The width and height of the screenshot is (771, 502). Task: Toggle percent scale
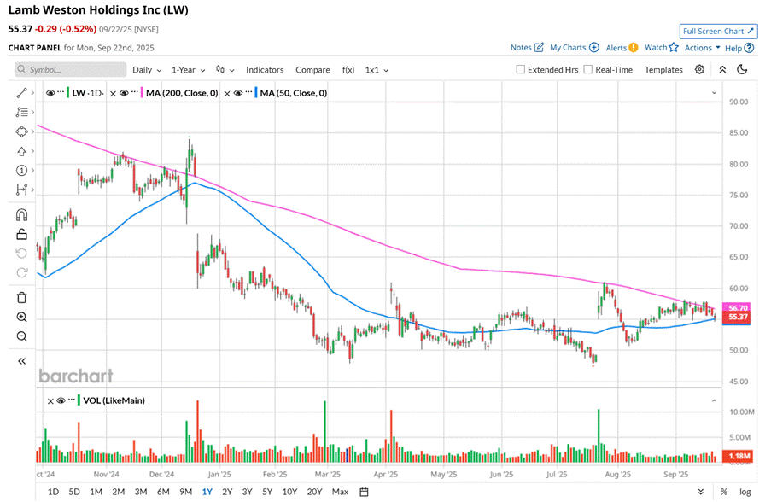click(724, 492)
